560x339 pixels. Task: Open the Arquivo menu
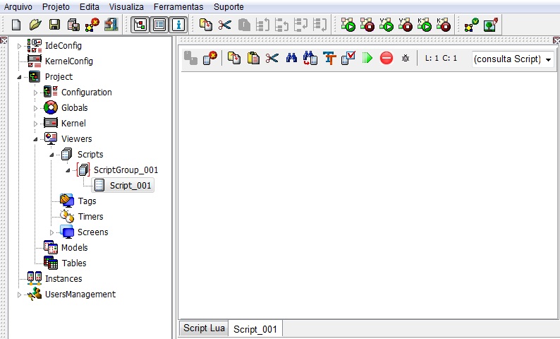(x=18, y=7)
